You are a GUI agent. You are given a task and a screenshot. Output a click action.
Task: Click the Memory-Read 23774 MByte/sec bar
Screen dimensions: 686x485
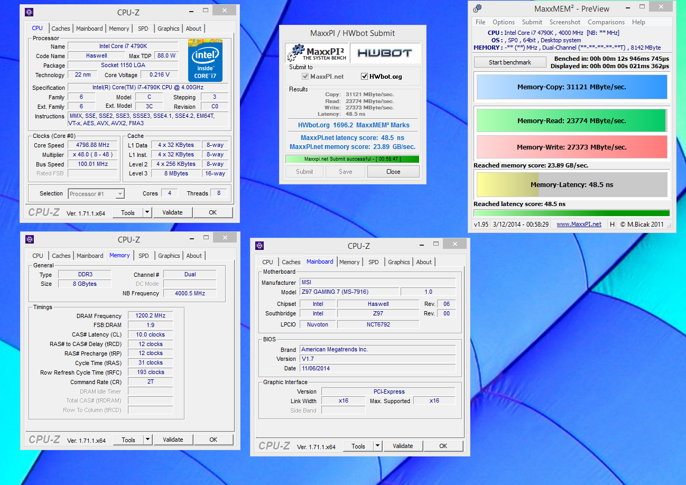(572, 120)
